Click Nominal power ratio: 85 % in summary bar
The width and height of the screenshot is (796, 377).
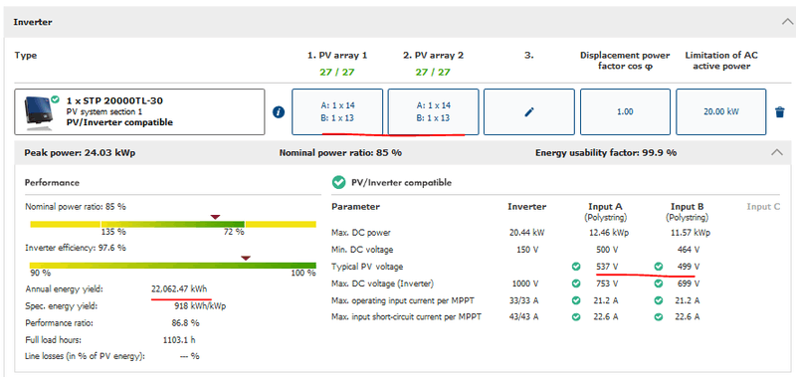coord(340,153)
